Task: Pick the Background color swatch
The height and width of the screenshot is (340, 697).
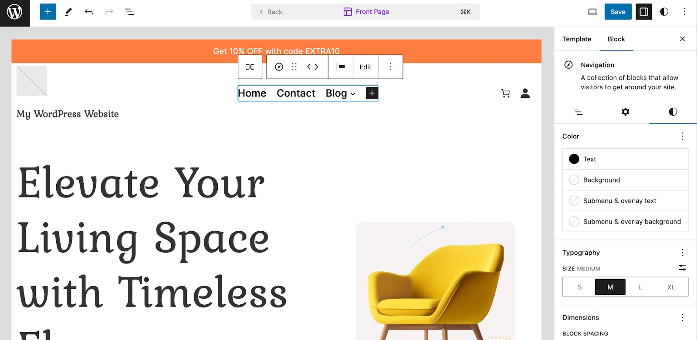Action: [x=626, y=180]
